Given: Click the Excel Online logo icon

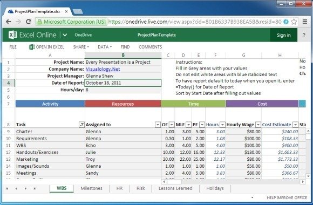Looking at the screenshot, I should coord(12,35).
